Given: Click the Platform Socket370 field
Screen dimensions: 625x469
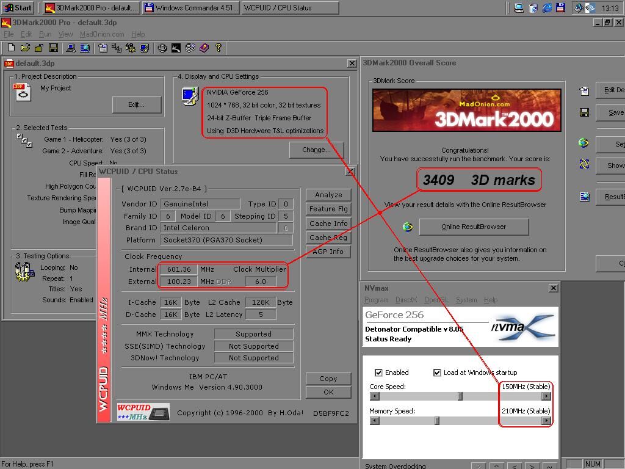Looking at the screenshot, I should [226, 240].
